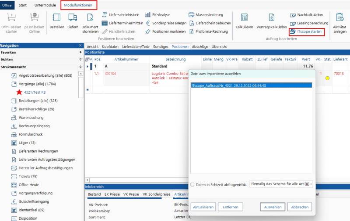This screenshot has width=350, height=221.
Task: Switch to the Modulfunktionen ribbon tab
Action: (x=78, y=5)
